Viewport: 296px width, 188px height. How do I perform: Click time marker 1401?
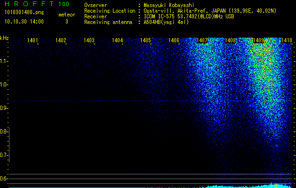(32, 40)
